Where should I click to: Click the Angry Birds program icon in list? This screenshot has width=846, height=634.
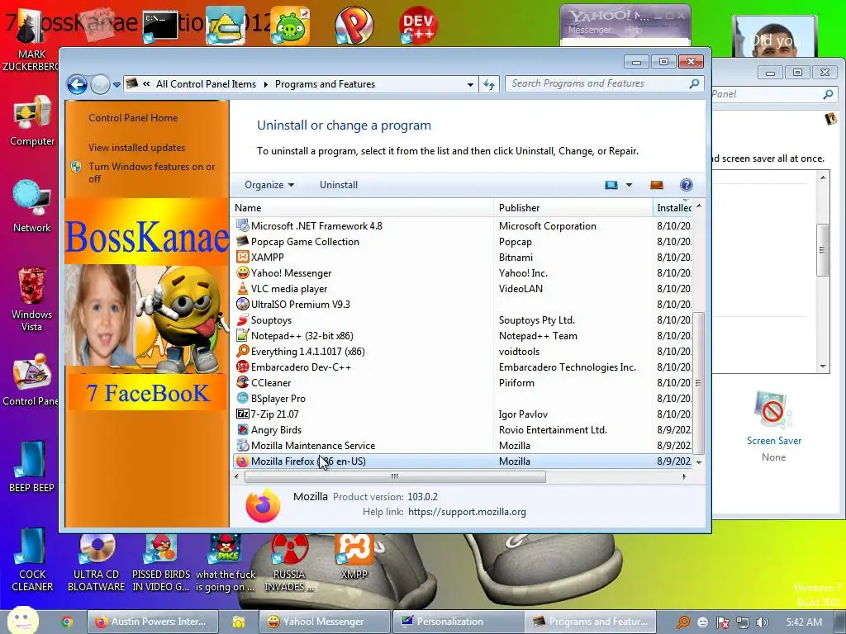pyautogui.click(x=243, y=429)
